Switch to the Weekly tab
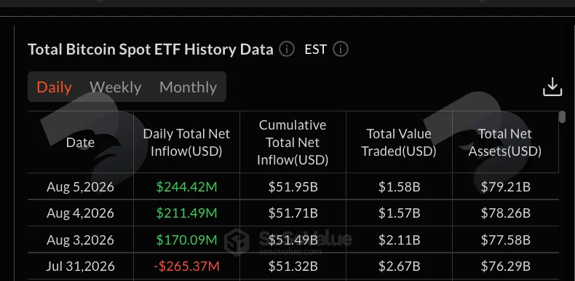575x281 pixels. click(x=115, y=87)
